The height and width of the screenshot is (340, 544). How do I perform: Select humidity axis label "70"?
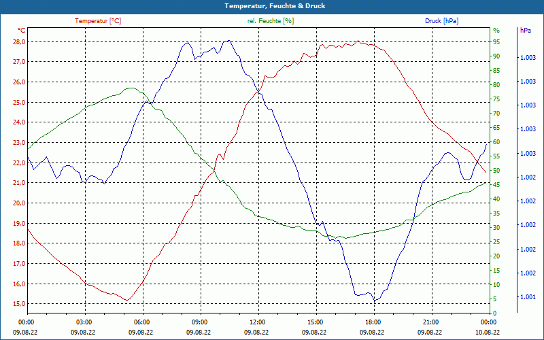(496, 114)
